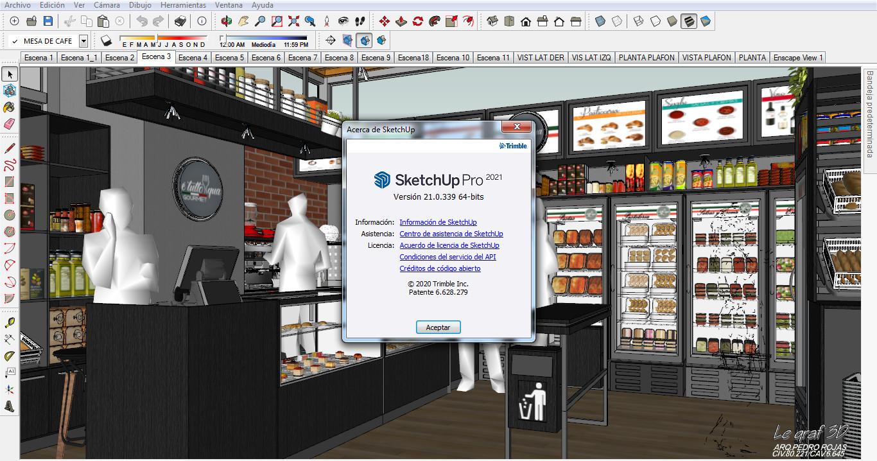The image size is (877, 461).
Task: Click the Print icon in the toolbar
Action: (180, 21)
